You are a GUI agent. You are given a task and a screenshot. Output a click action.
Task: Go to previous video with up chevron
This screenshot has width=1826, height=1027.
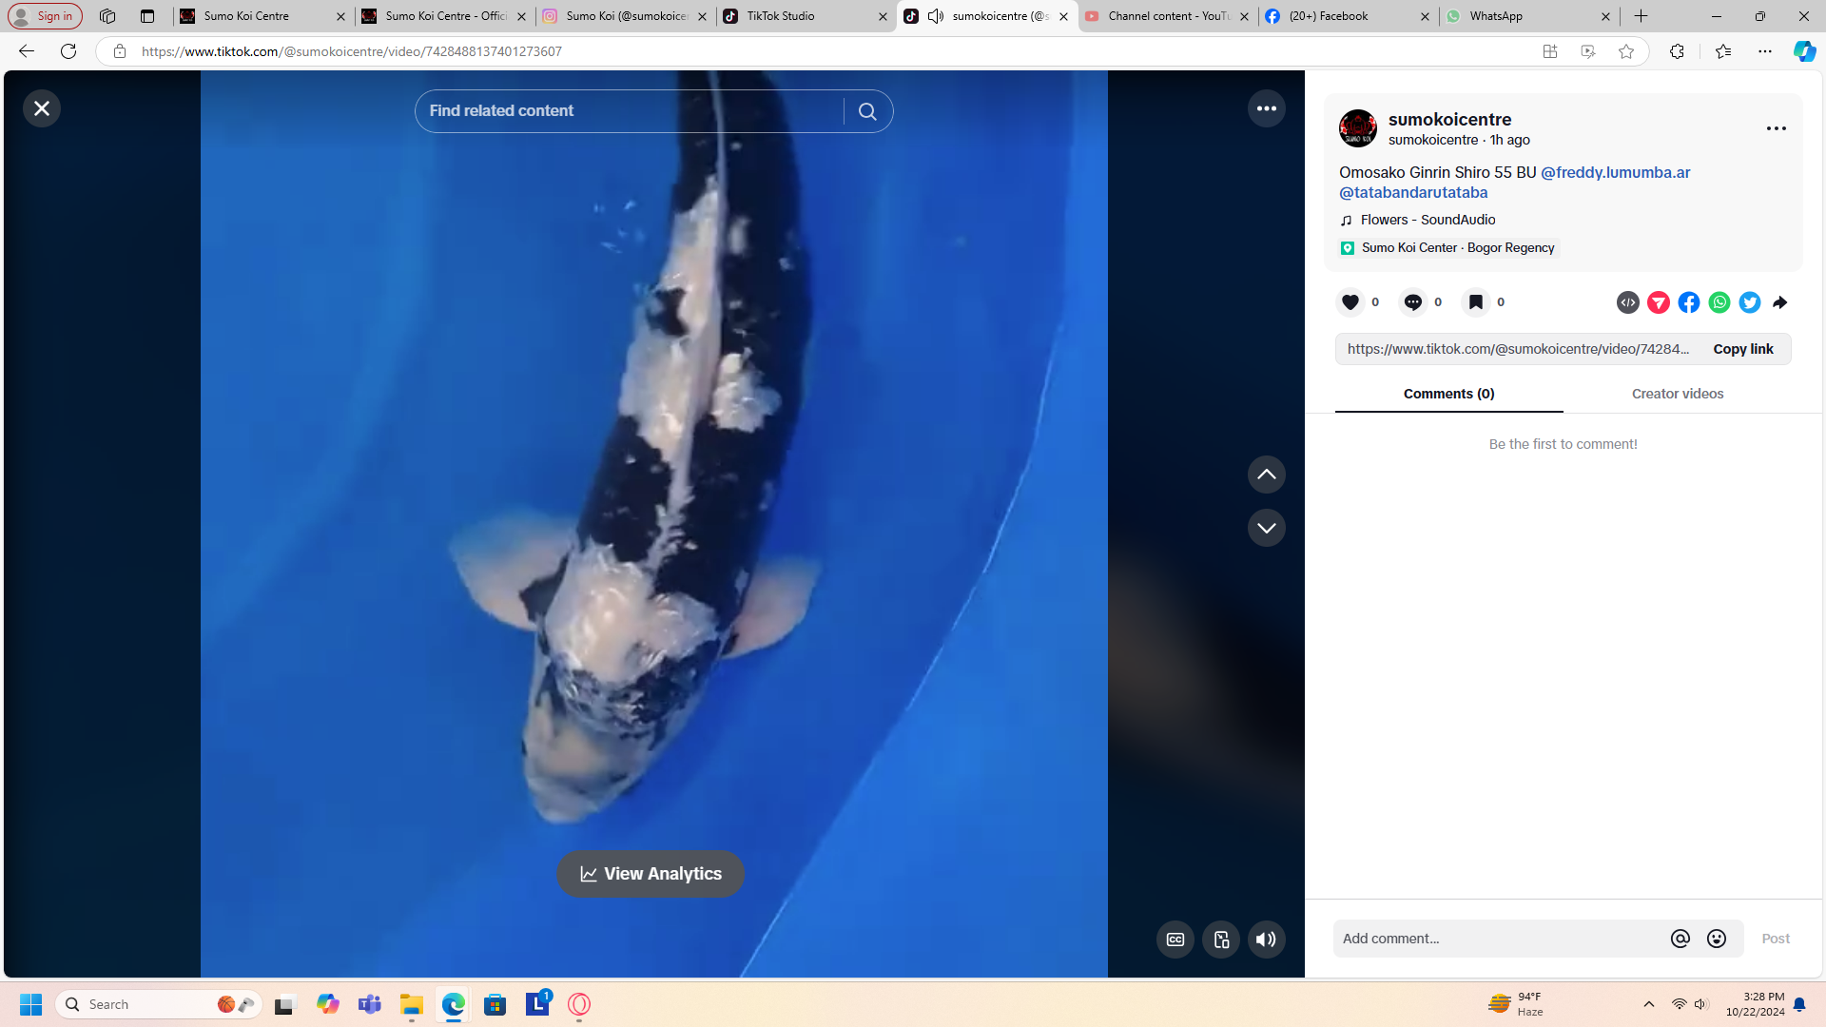pyautogui.click(x=1266, y=475)
